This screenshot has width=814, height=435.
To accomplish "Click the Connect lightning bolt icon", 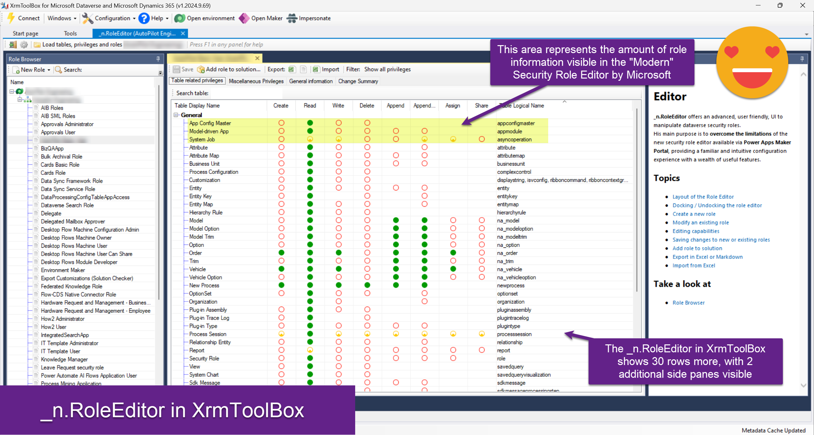I will click(11, 18).
